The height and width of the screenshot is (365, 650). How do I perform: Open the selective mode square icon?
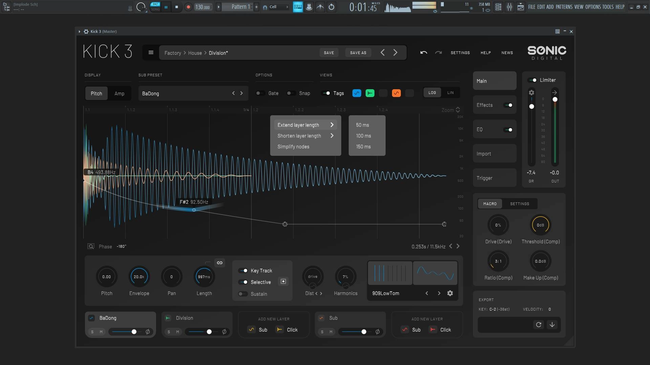tap(283, 281)
